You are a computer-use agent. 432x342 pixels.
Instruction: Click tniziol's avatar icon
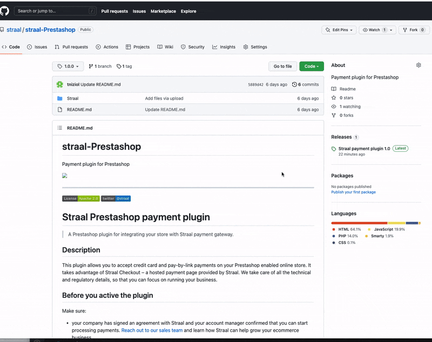60,85
